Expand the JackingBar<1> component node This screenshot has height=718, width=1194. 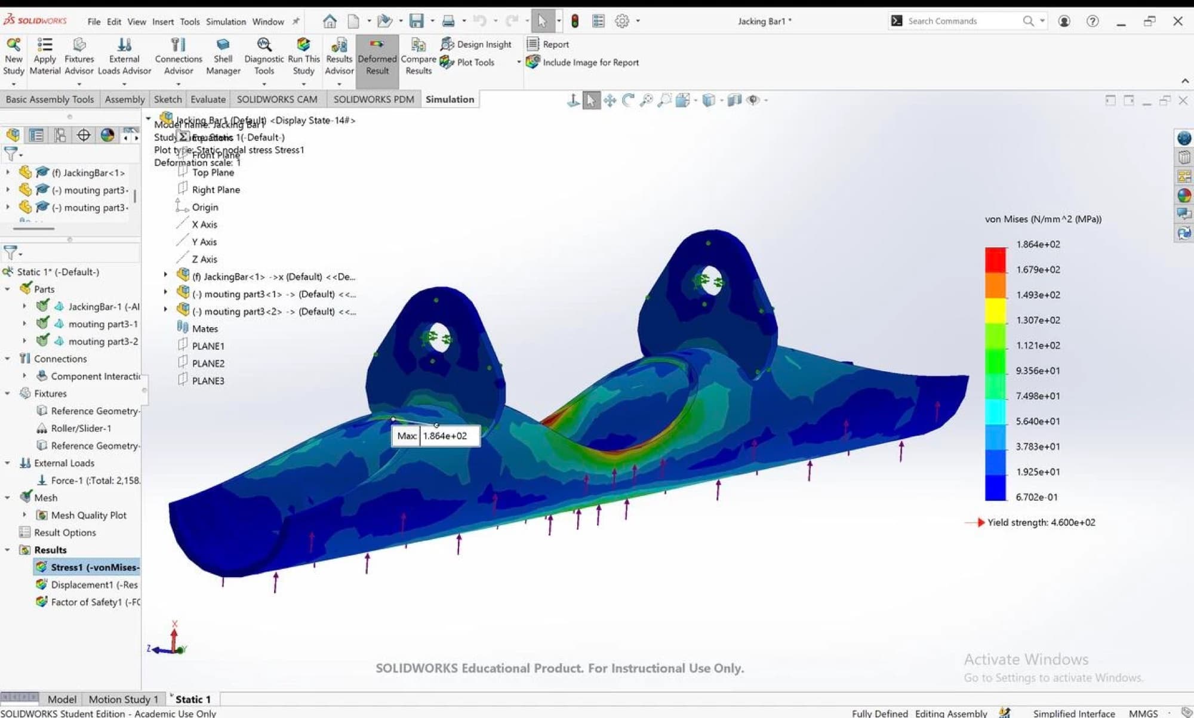coord(8,172)
